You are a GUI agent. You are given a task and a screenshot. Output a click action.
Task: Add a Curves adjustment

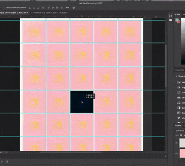pyautogui.click(x=179, y=92)
